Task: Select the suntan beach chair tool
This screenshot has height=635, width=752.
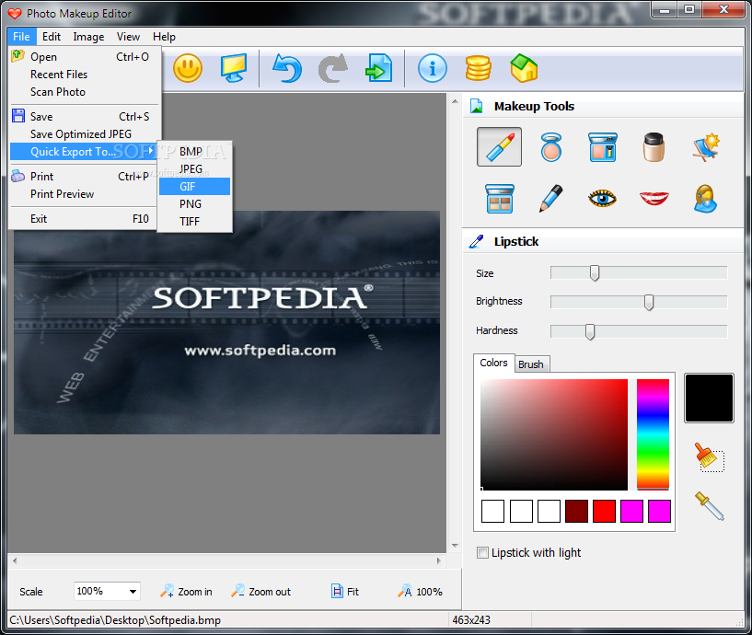Action: (x=705, y=146)
